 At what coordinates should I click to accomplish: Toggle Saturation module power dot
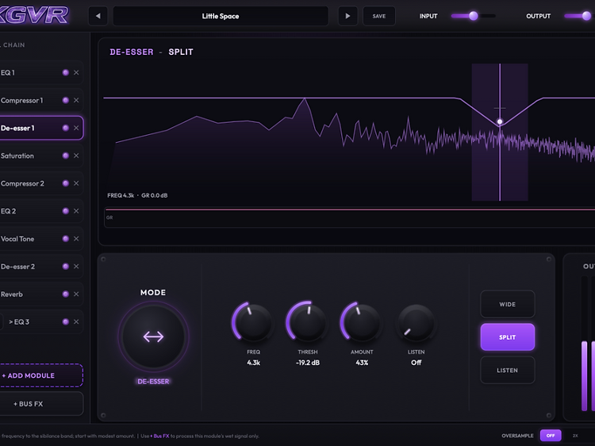coord(66,156)
